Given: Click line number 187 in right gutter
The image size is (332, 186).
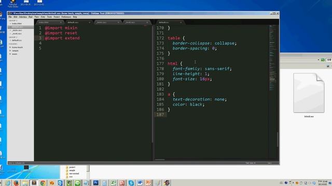Looking at the screenshot, I should click(x=160, y=115).
